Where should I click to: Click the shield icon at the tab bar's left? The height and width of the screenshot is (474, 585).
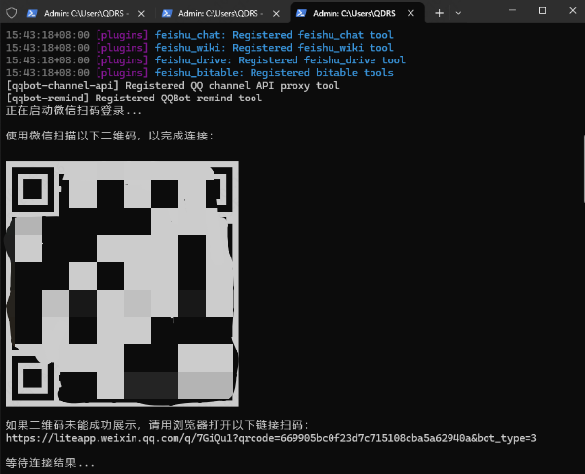11,13
